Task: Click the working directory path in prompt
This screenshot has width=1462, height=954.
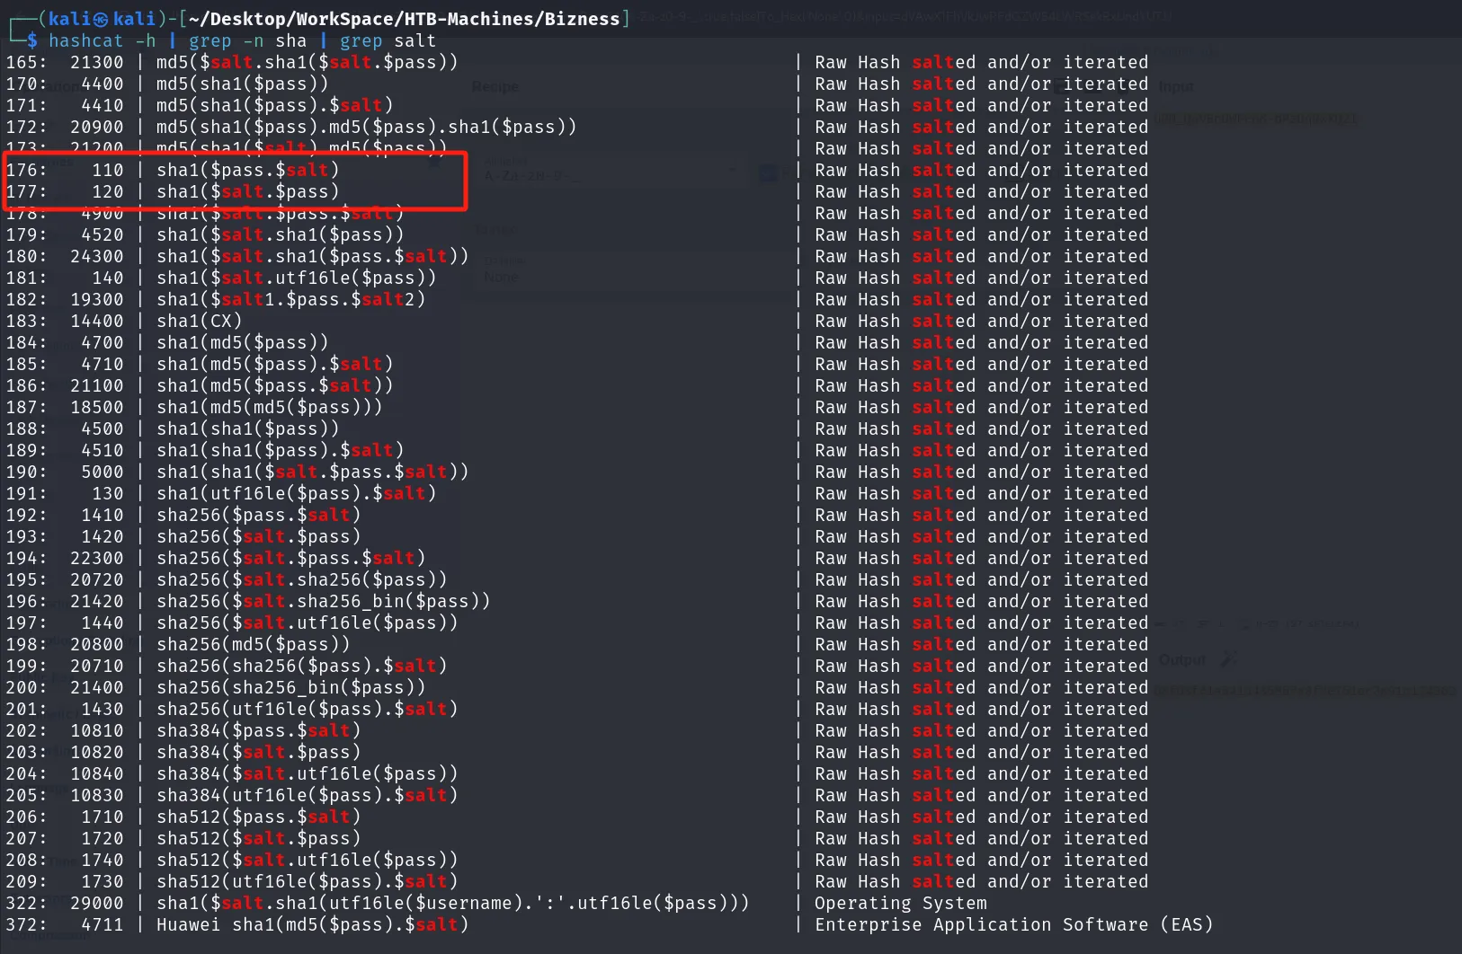Action: coord(404,19)
